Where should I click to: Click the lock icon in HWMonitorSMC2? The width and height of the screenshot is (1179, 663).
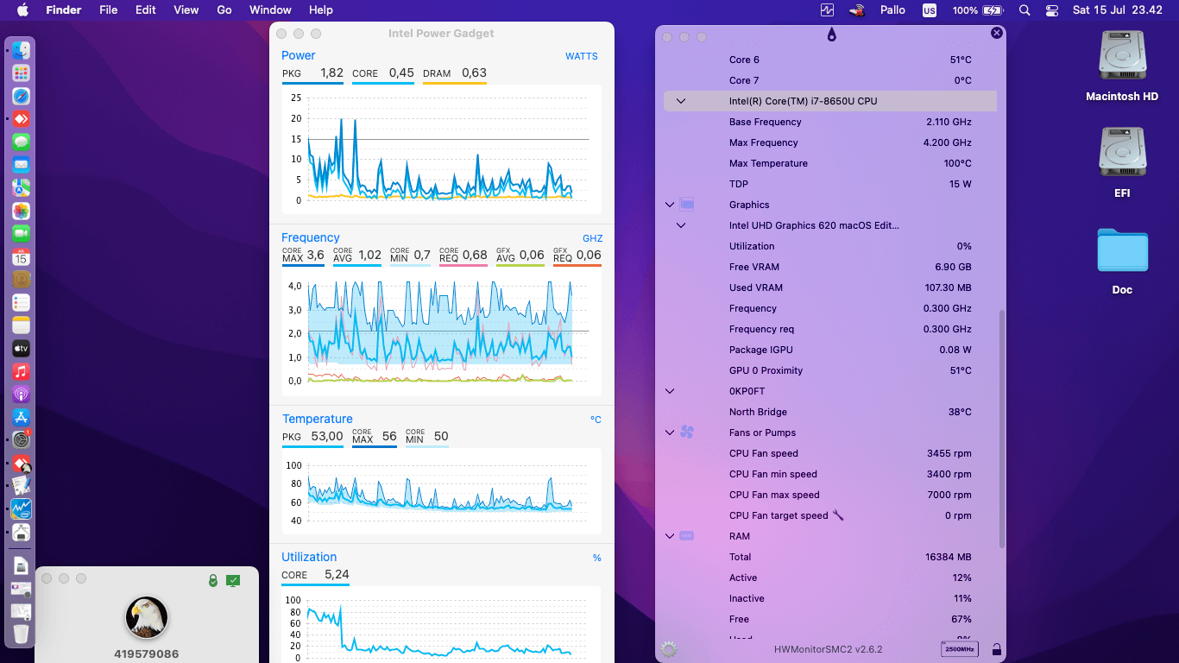997,649
